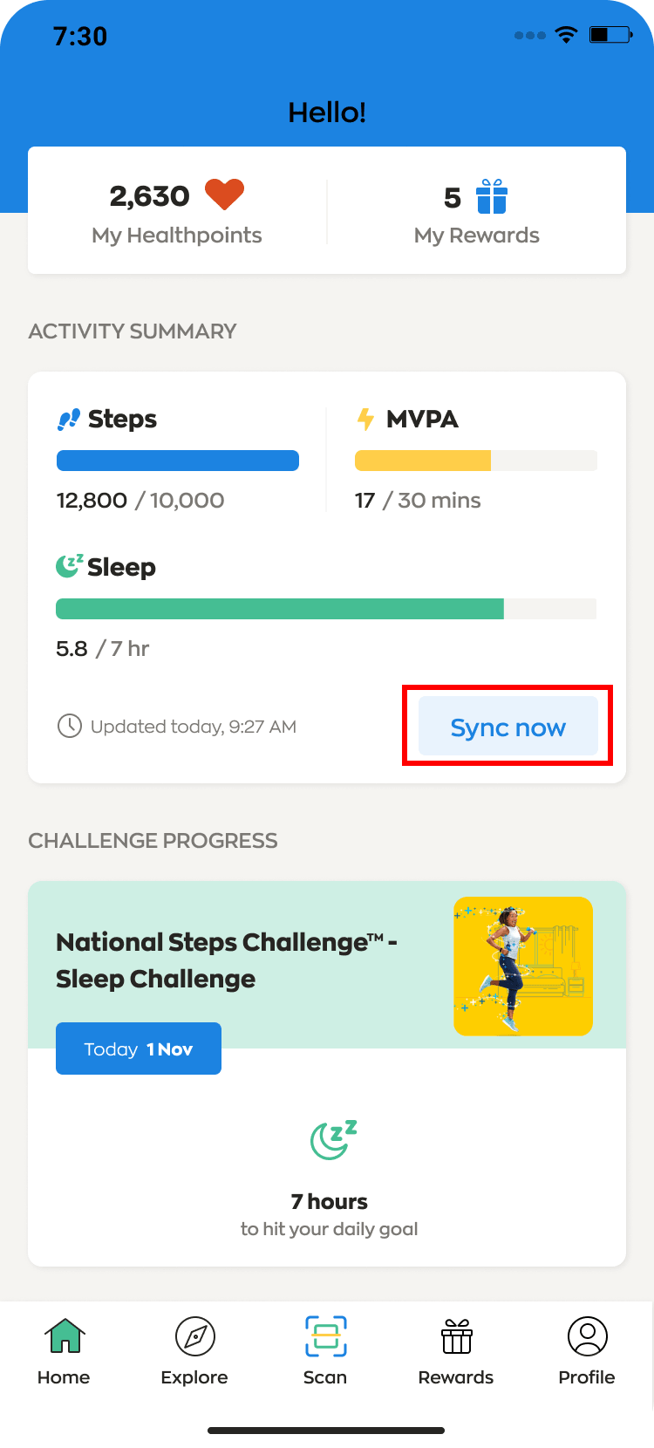Tap the Steps footprint icon
Viewport: 654px width, 1448px height.
(x=69, y=420)
